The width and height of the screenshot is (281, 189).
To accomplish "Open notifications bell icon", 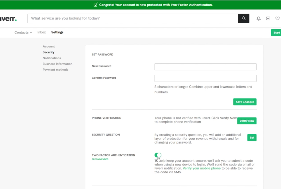I will (x=258, y=18).
